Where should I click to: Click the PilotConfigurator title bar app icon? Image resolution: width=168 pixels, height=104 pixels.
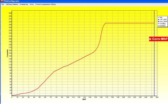click(2, 1)
